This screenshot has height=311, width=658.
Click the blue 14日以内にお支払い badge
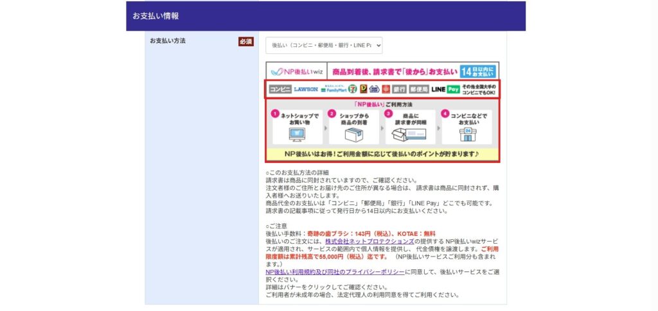pos(478,71)
